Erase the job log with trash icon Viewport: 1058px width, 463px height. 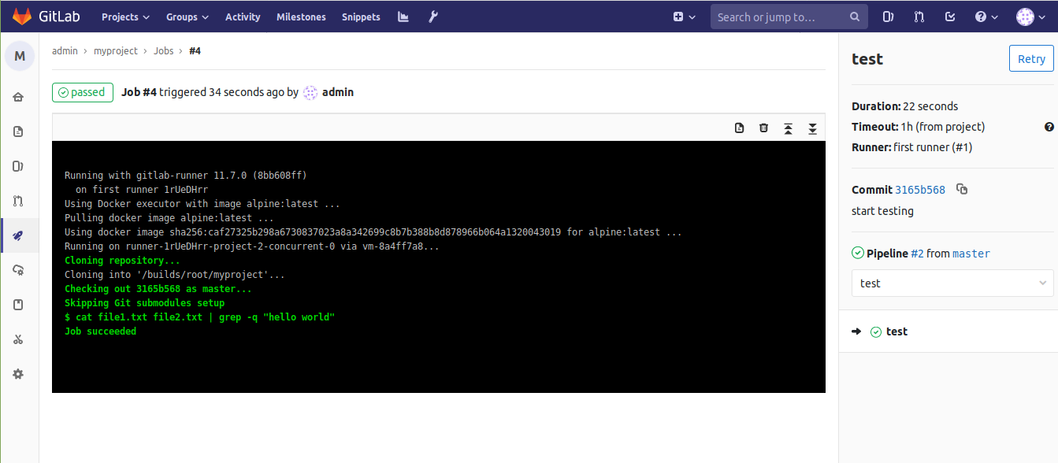click(x=763, y=128)
